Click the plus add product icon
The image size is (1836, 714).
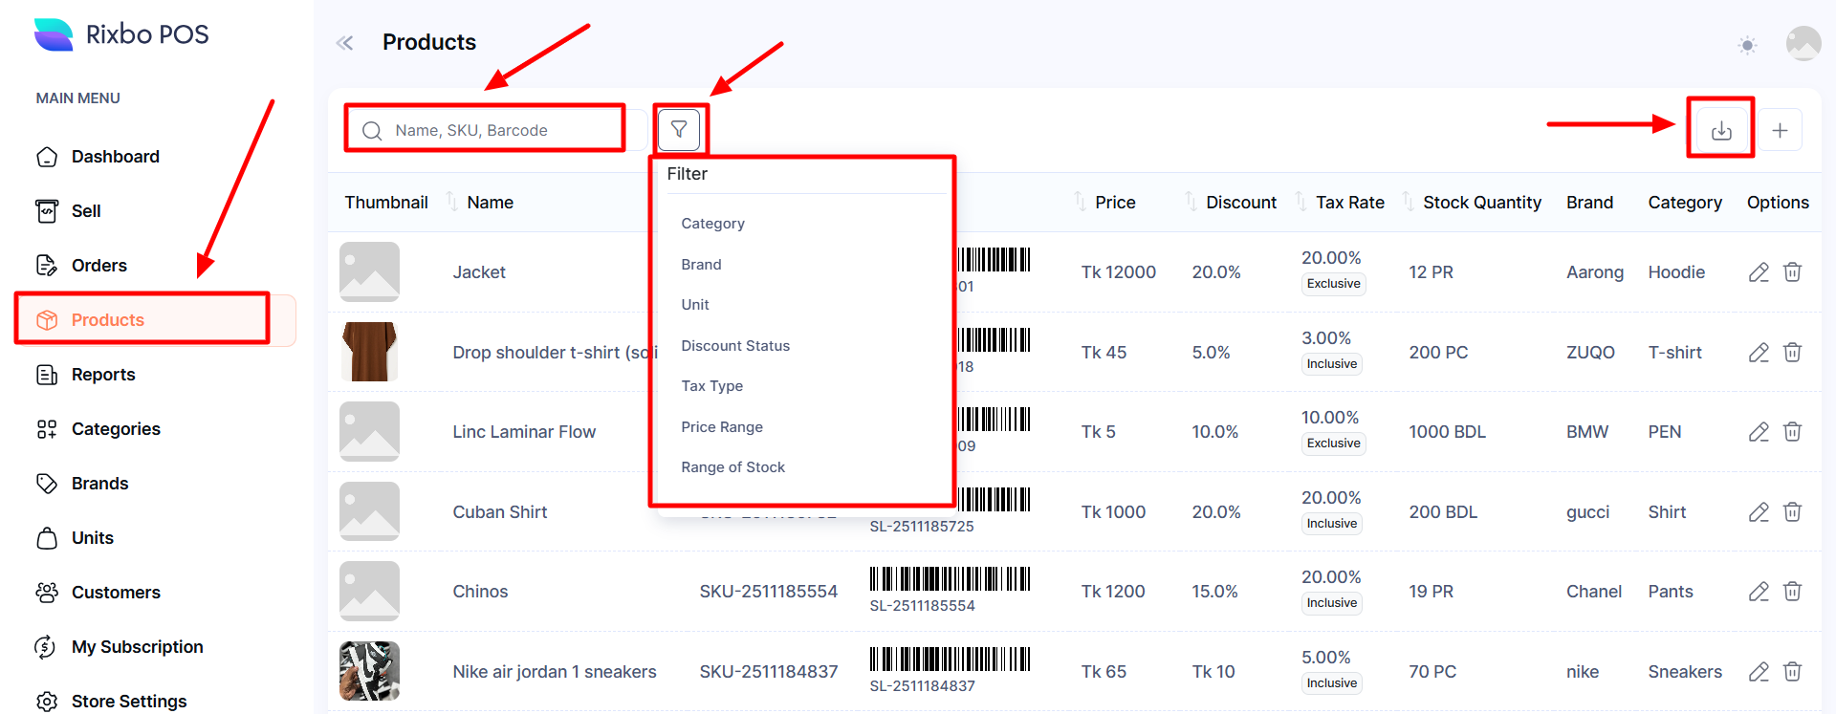tap(1780, 130)
